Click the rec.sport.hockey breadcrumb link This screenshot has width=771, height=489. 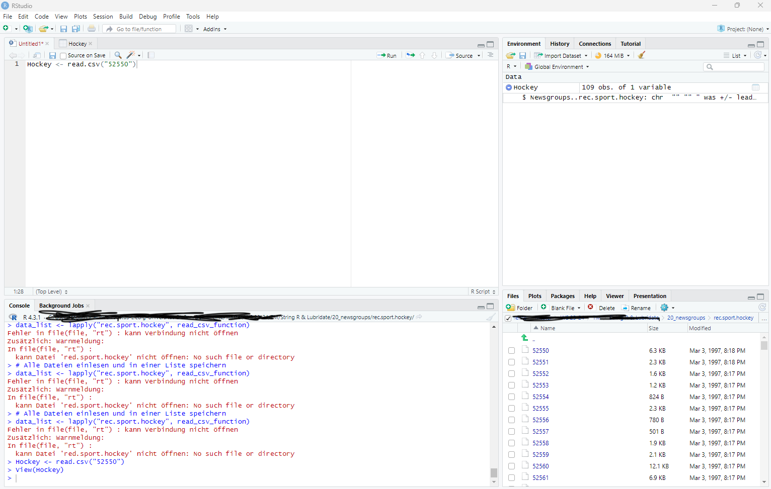tap(733, 318)
